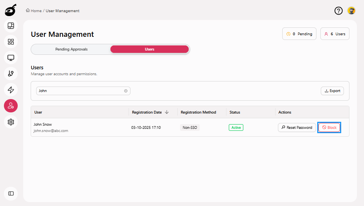Image resolution: width=364 pixels, height=206 pixels.
Task: Reset Password for John Snow
Action: pos(297,127)
